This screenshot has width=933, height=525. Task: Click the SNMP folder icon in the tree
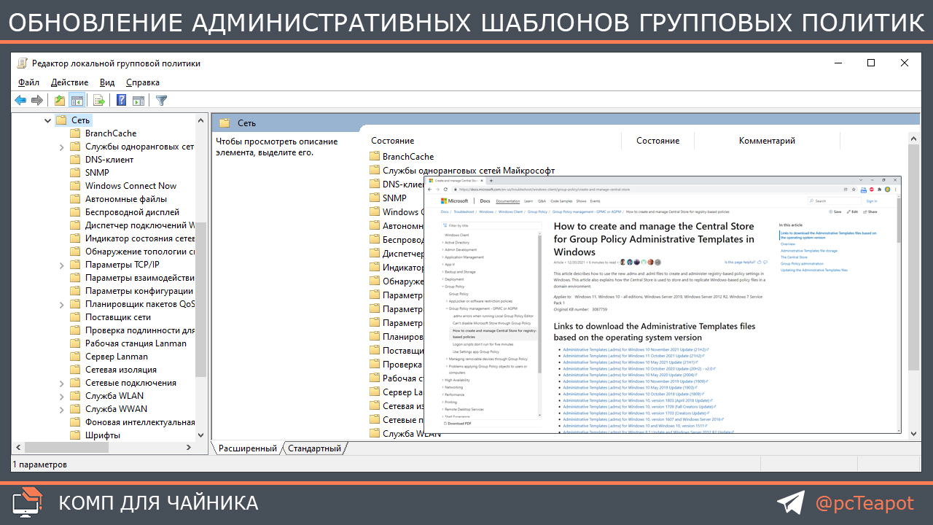(74, 173)
